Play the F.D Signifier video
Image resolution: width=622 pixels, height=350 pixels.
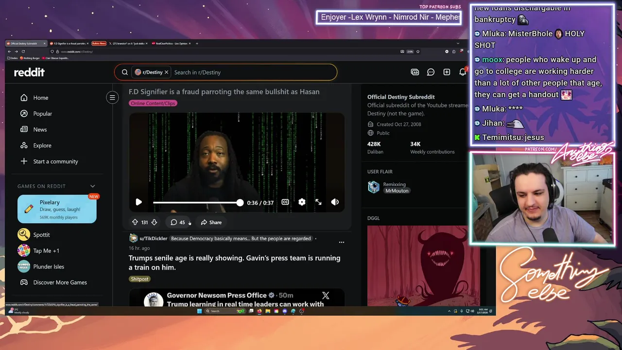click(138, 202)
